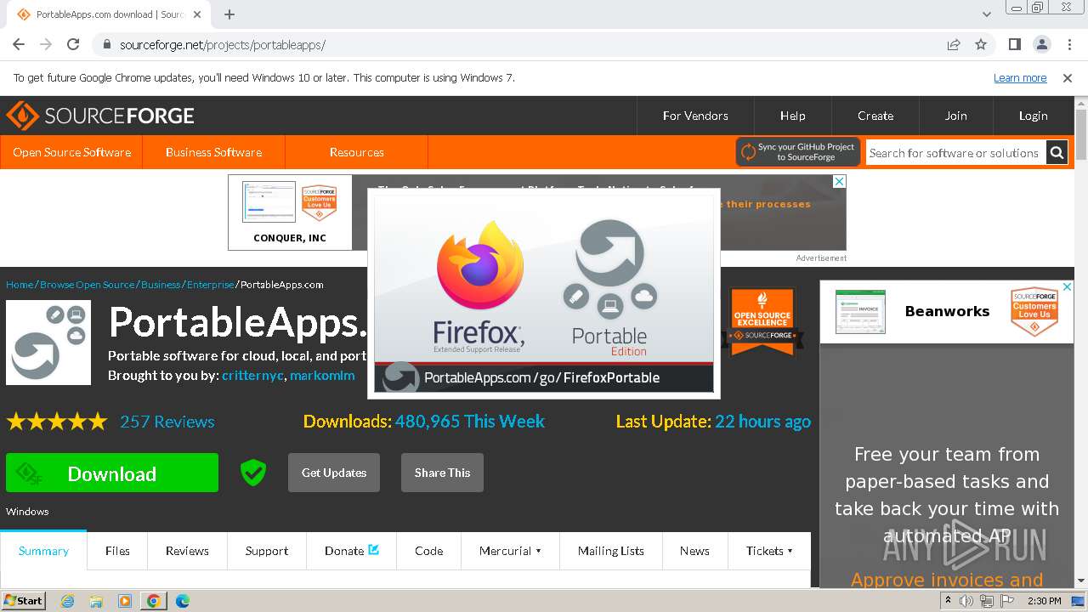This screenshot has height=612, width=1088.
Task: Click the five-star rating icons
Action: click(x=57, y=422)
